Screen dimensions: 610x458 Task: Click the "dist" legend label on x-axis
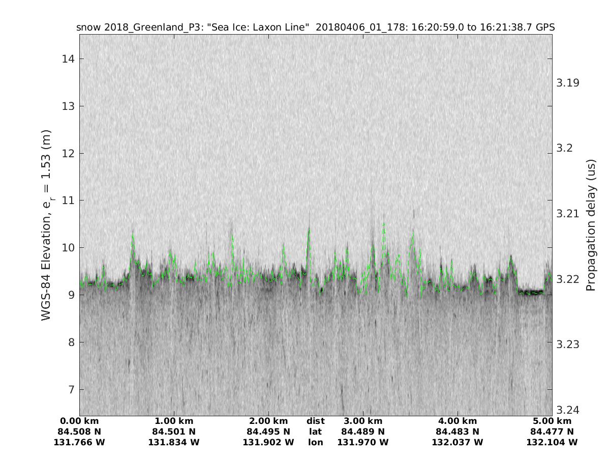(315, 421)
